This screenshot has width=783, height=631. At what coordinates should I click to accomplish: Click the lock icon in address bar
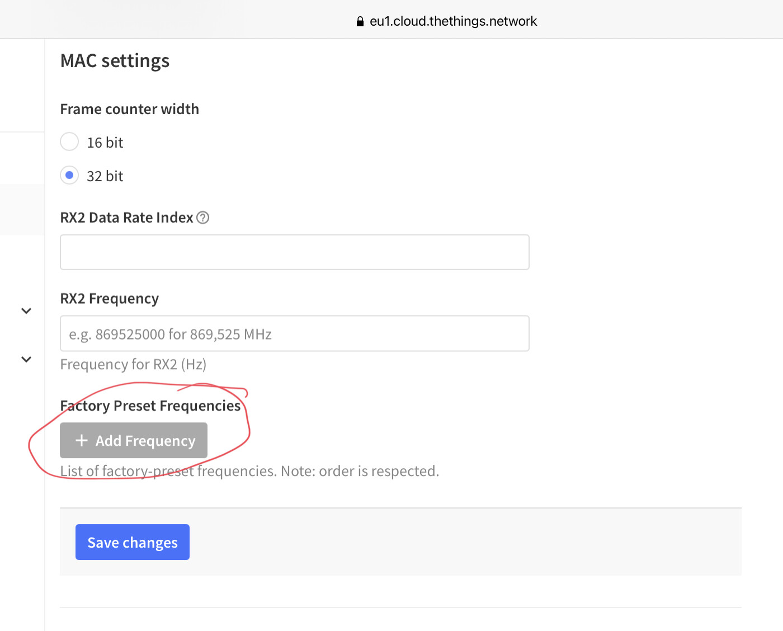tap(360, 21)
